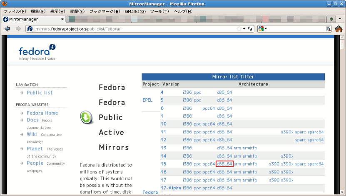Open the list-all-tabs dropdown
Image resolution: width=346 pixels, height=196 pixels.
(x=340, y=19)
